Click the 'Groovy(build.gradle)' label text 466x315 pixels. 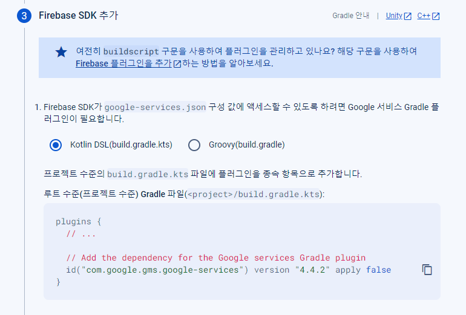click(x=247, y=145)
